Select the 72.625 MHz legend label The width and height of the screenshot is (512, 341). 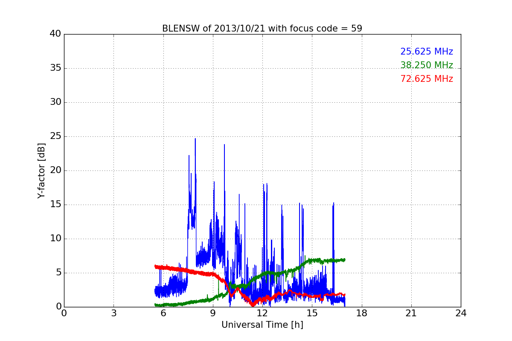pos(427,79)
